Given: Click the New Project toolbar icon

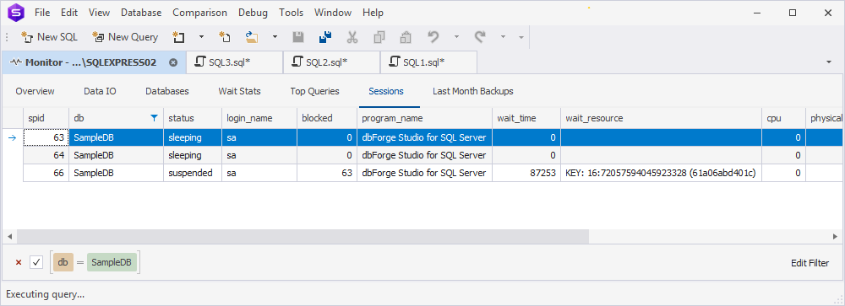Looking at the screenshot, I should pos(178,37).
